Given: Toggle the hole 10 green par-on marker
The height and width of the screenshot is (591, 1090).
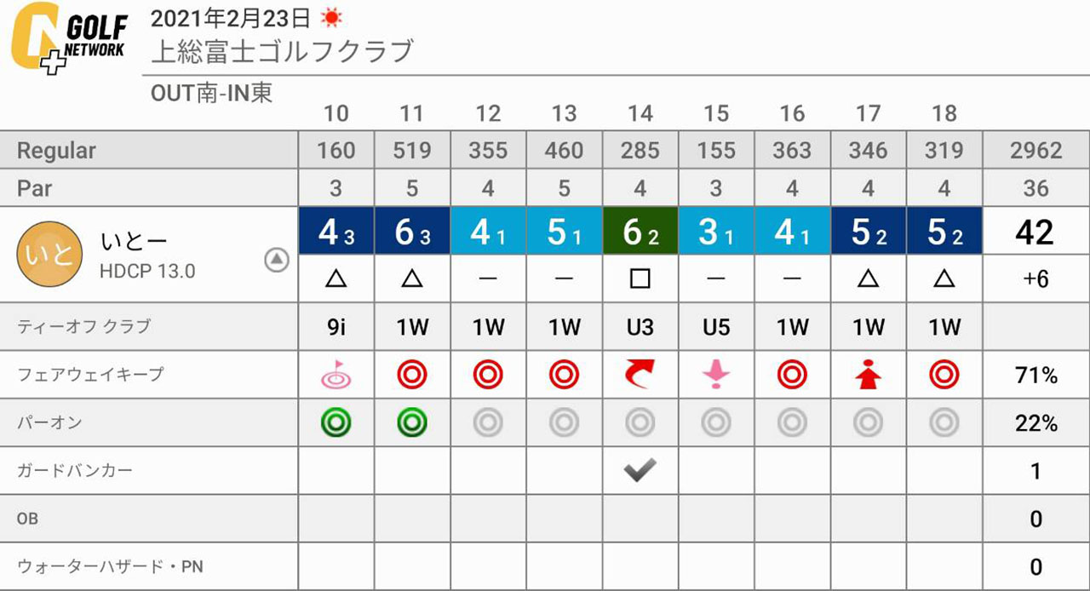Looking at the screenshot, I should click(336, 422).
